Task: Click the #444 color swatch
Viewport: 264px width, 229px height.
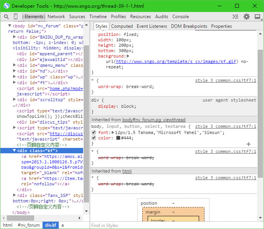Action: (118, 138)
